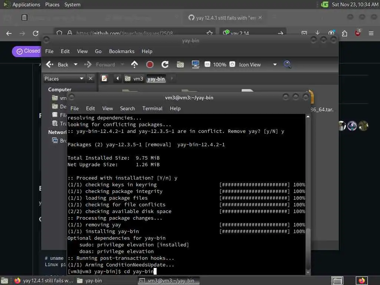Open Edit menu in yay-bin file manager

click(65, 51)
